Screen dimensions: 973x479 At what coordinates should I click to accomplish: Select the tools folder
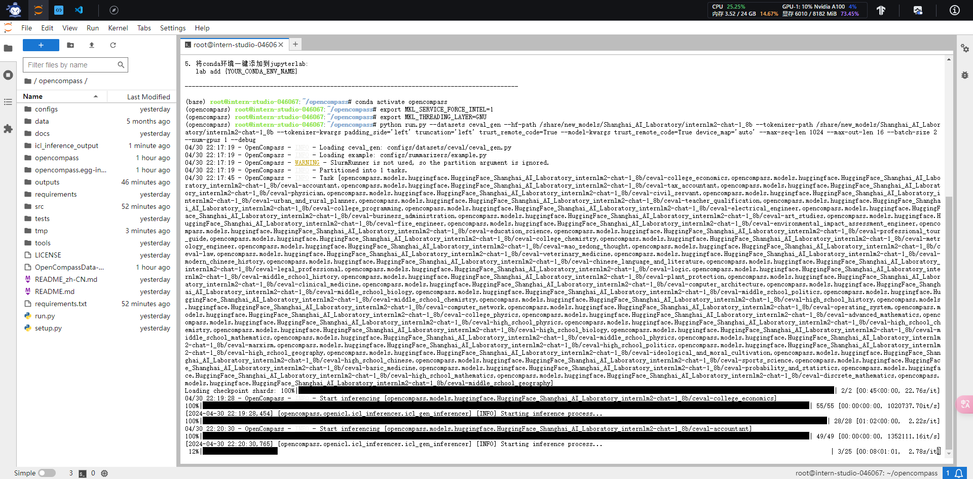pos(97,243)
